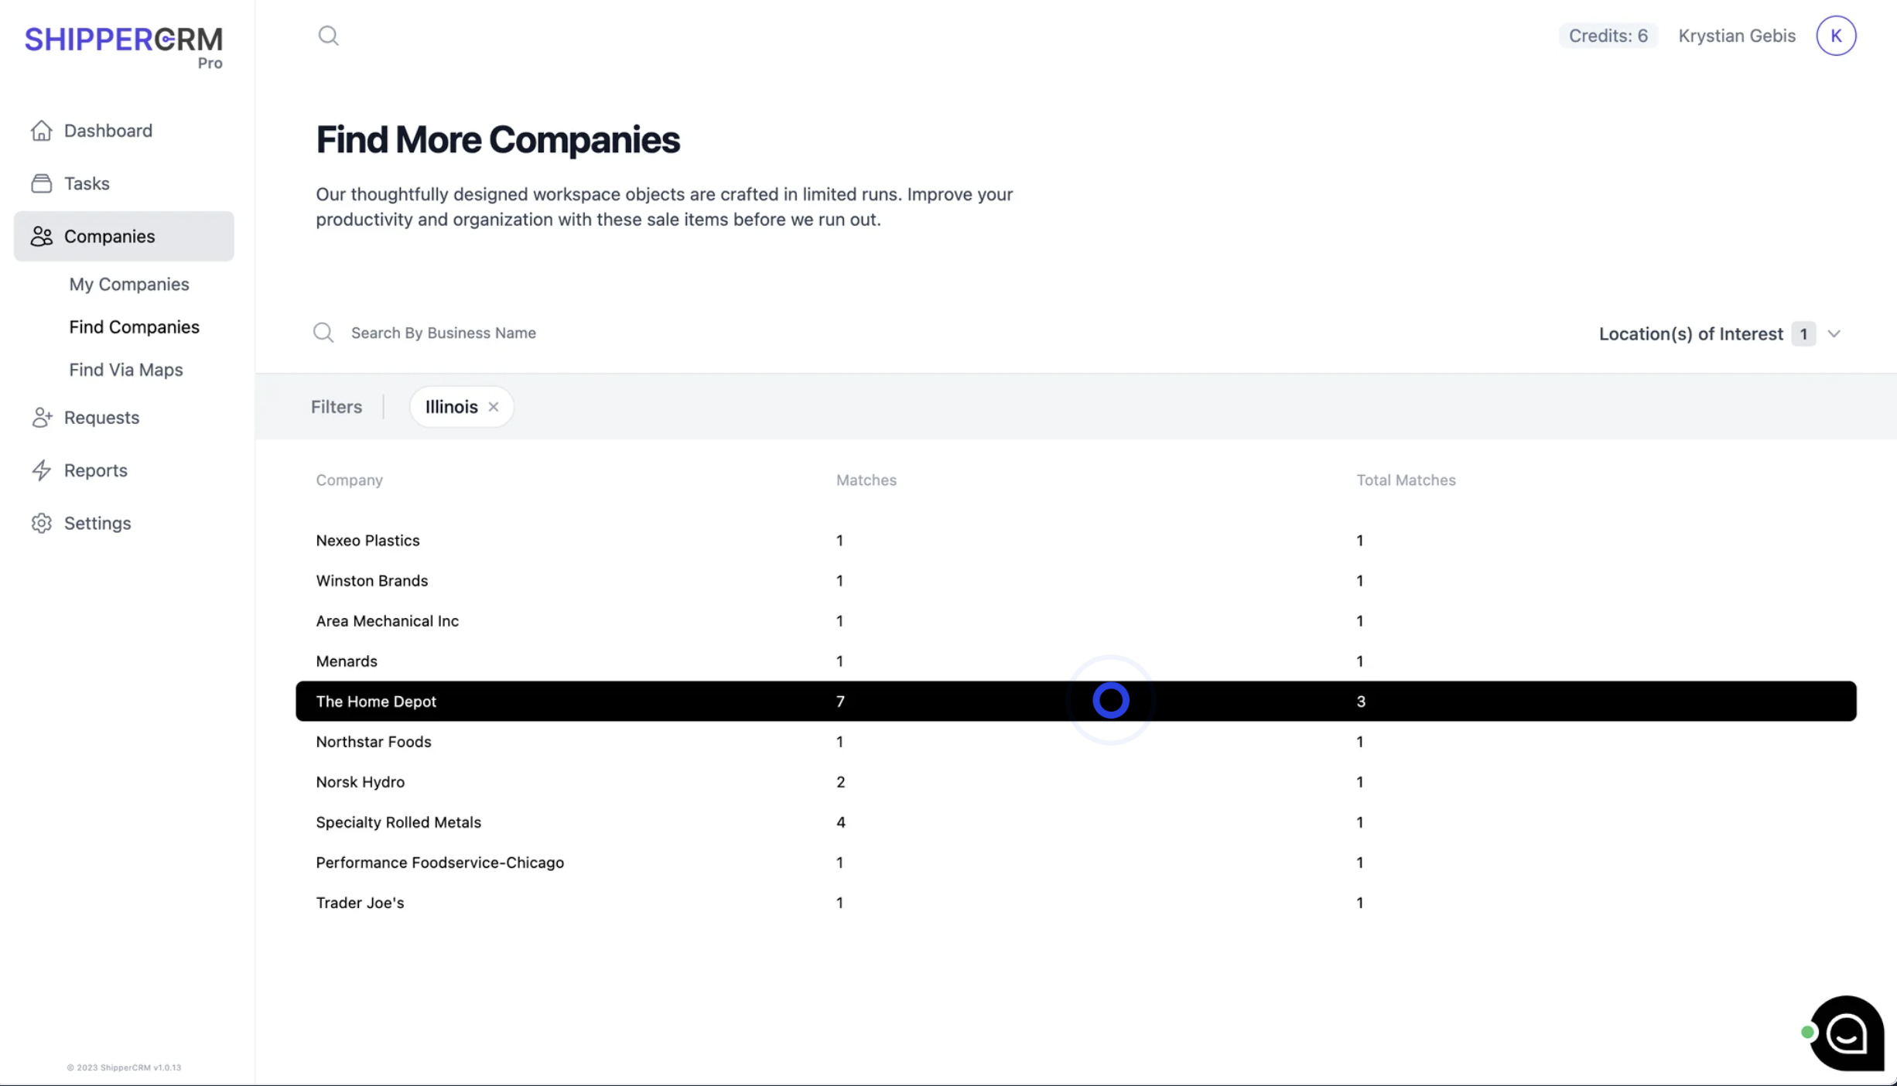Open the My Companies submenu item
Screen dimensions: 1897x1086
click(128, 285)
